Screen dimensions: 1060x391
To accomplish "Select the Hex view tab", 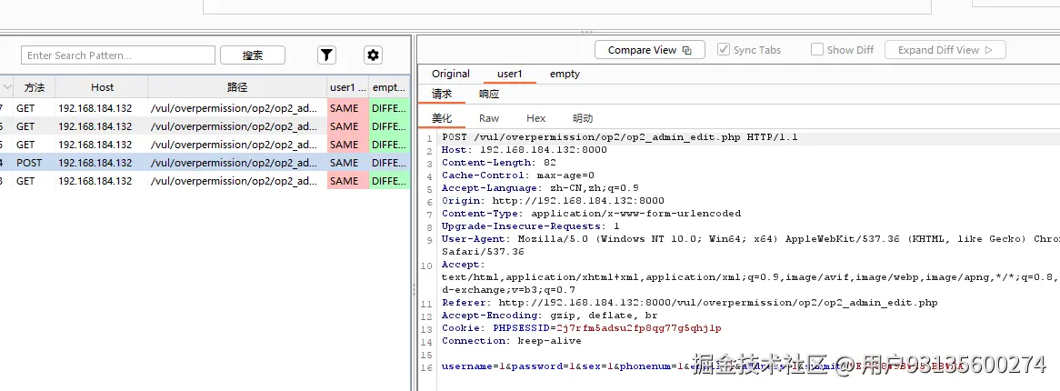I will tap(536, 118).
